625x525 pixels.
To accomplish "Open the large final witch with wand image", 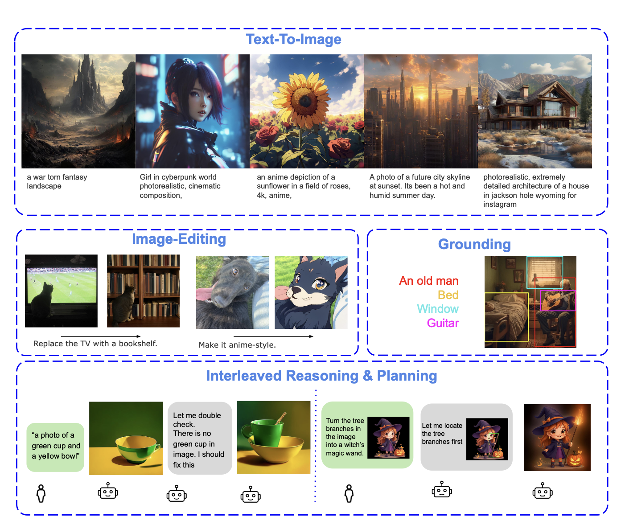I will pyautogui.click(x=557, y=438).
